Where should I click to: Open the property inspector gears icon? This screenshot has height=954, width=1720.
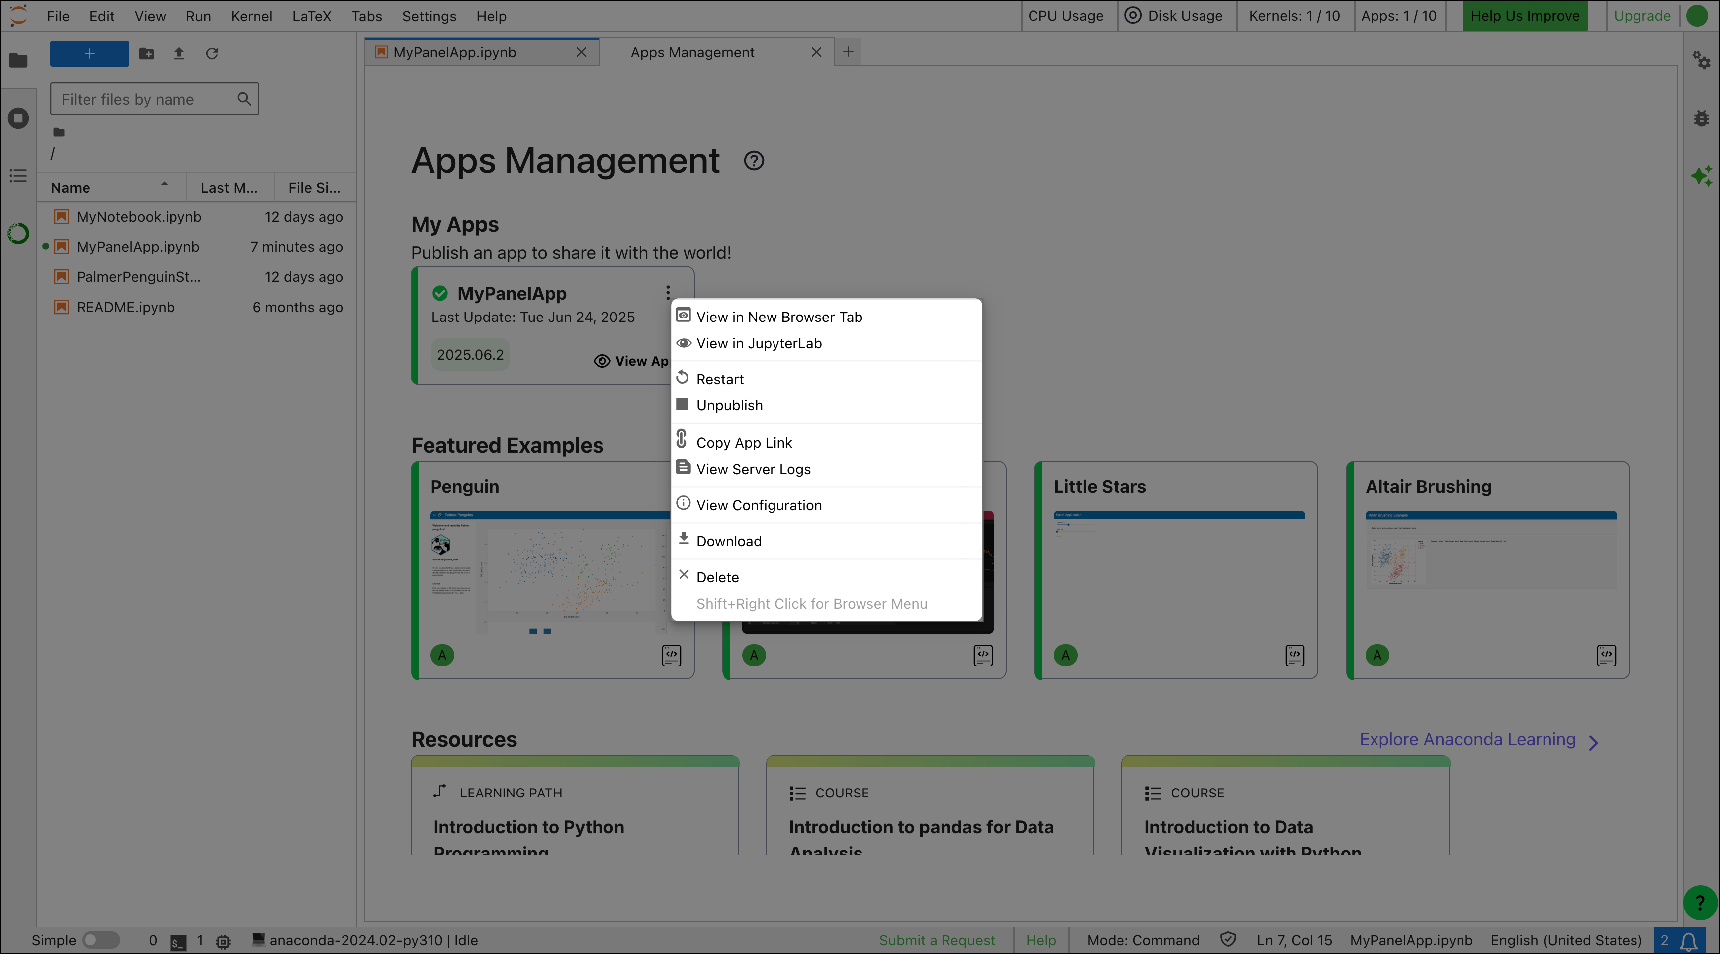(1701, 61)
